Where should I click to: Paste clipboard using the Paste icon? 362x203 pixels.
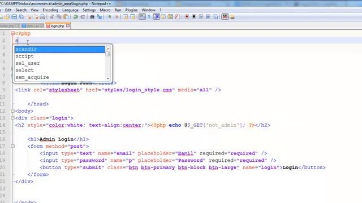pyautogui.click(x=66, y=16)
